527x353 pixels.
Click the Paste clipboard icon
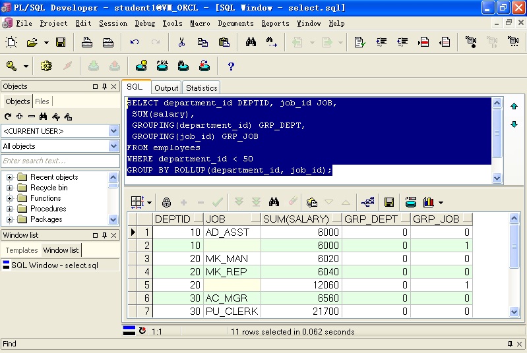(x=224, y=42)
